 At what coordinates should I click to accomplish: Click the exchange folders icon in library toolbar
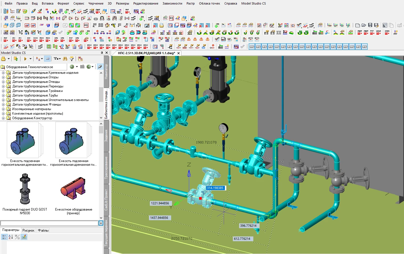pos(80,59)
